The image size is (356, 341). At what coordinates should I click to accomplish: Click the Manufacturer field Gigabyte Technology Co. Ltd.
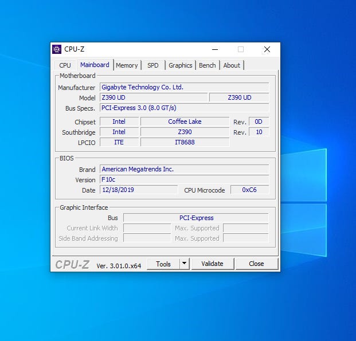(x=185, y=87)
